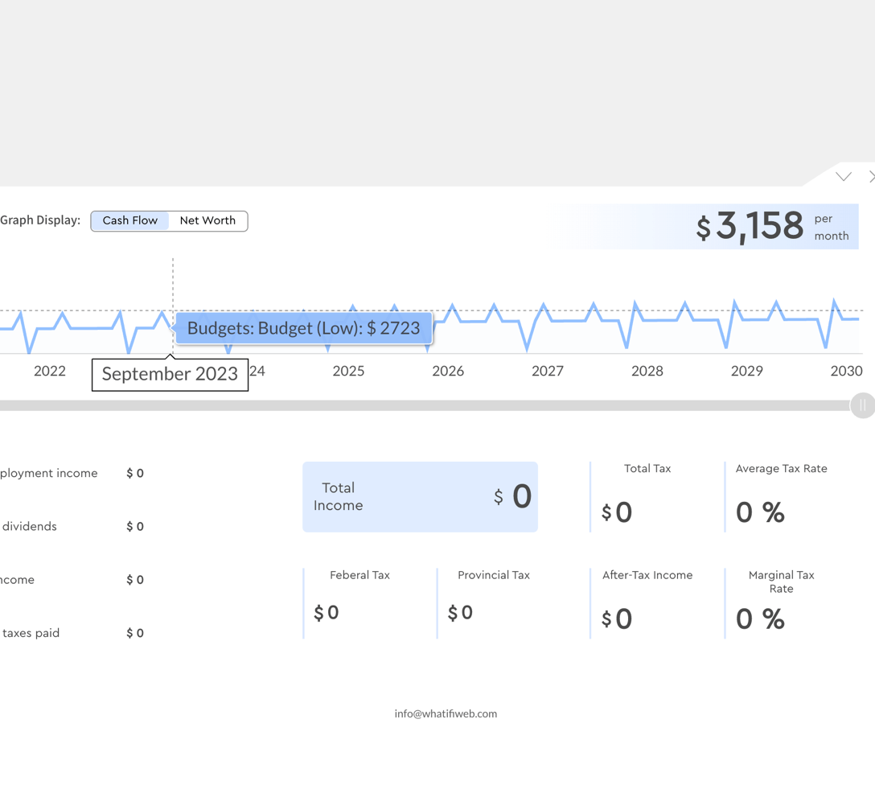Image resolution: width=875 pixels, height=785 pixels.
Task: Click the After-Tax Income value
Action: pyautogui.click(x=618, y=619)
